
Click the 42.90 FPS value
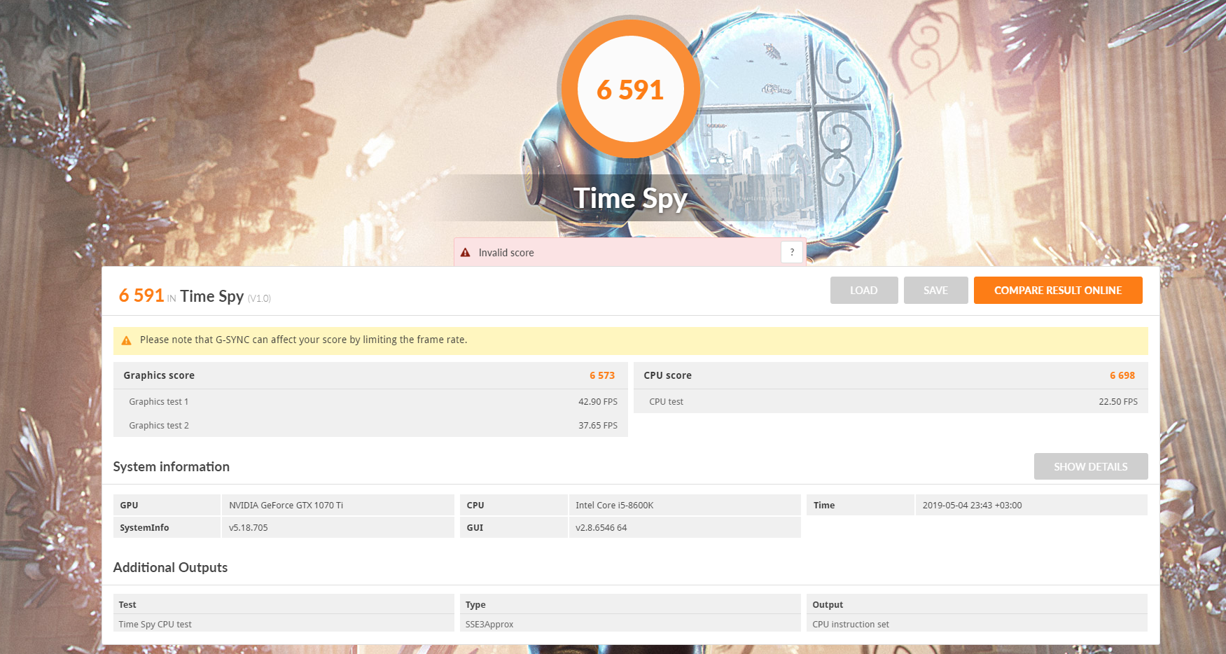[x=598, y=402]
